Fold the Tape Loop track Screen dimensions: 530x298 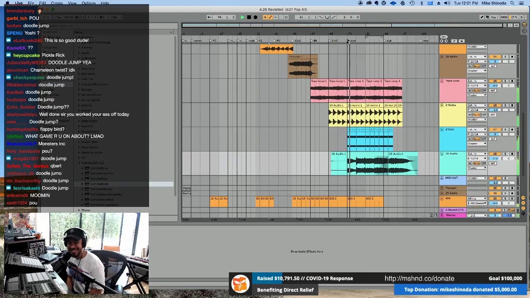(x=442, y=81)
